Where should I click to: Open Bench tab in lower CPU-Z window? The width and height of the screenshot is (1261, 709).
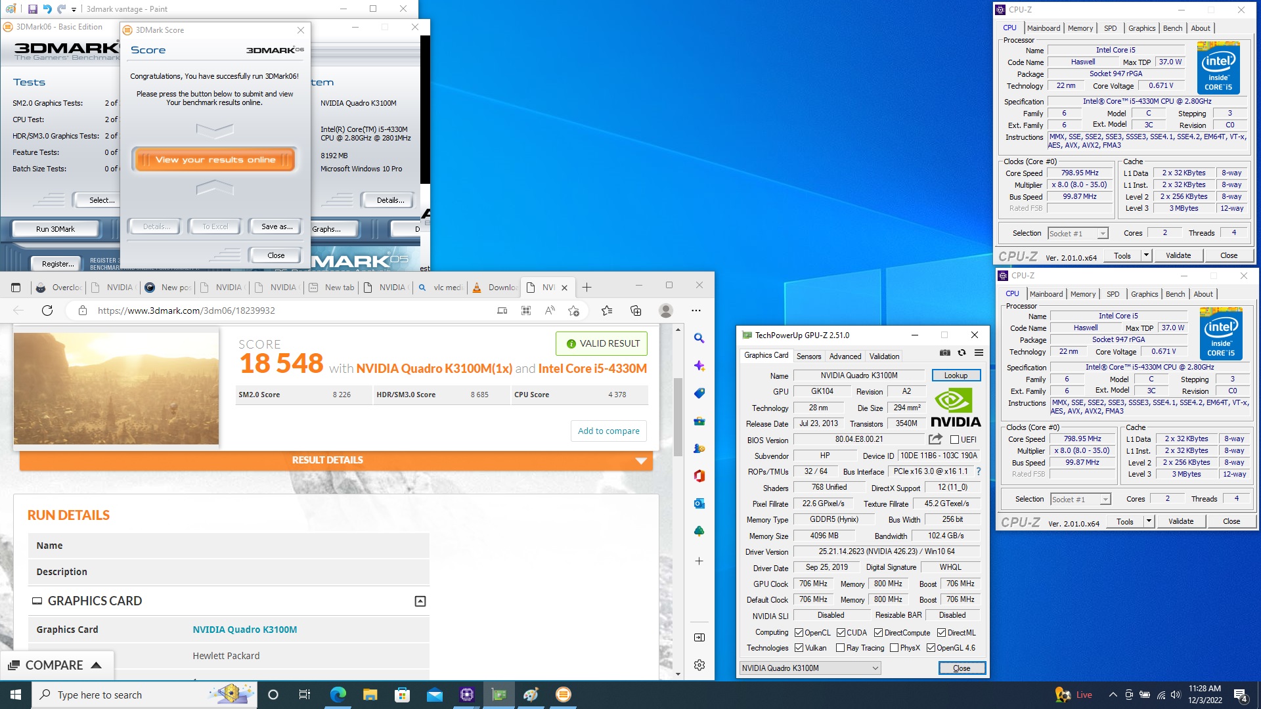[1175, 294]
